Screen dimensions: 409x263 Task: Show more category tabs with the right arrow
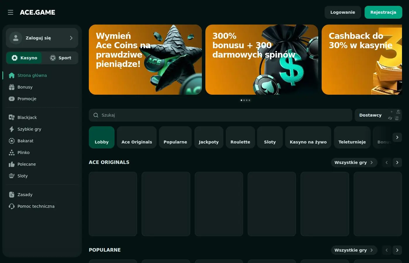click(397, 137)
